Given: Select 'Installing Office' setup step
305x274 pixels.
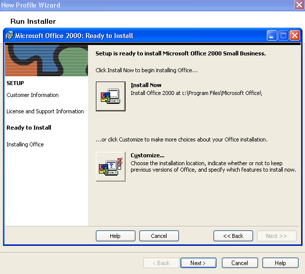Looking at the screenshot, I should pyautogui.click(x=25, y=144).
